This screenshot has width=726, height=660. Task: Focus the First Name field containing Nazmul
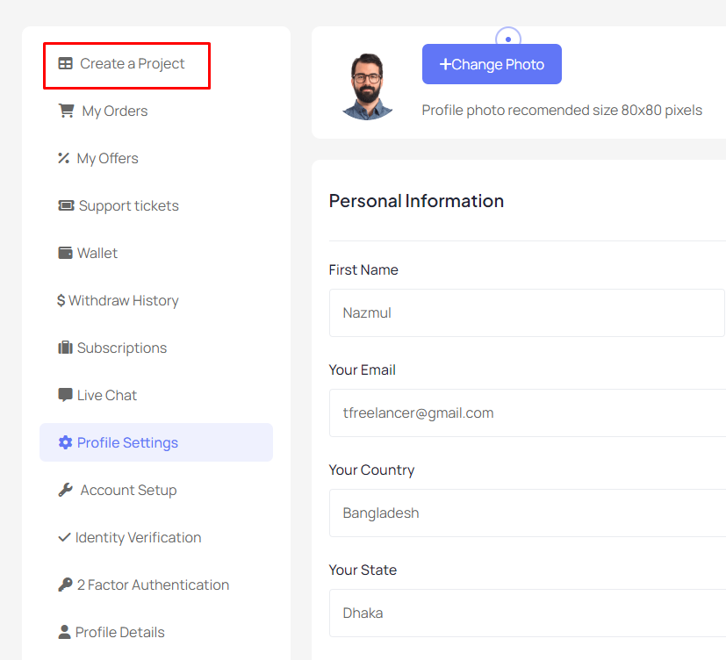527,312
